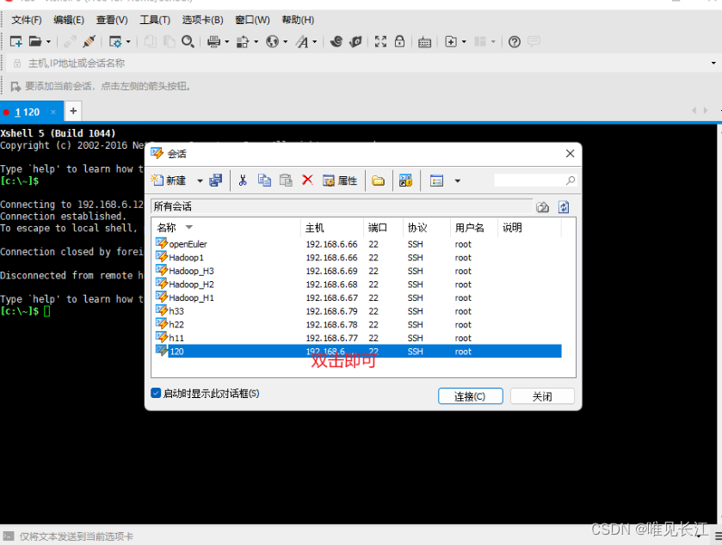
Task: Click the color scheme icon in main toolbar
Action: (x=243, y=42)
